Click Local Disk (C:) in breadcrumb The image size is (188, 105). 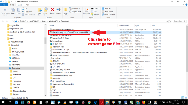pos(34,21)
